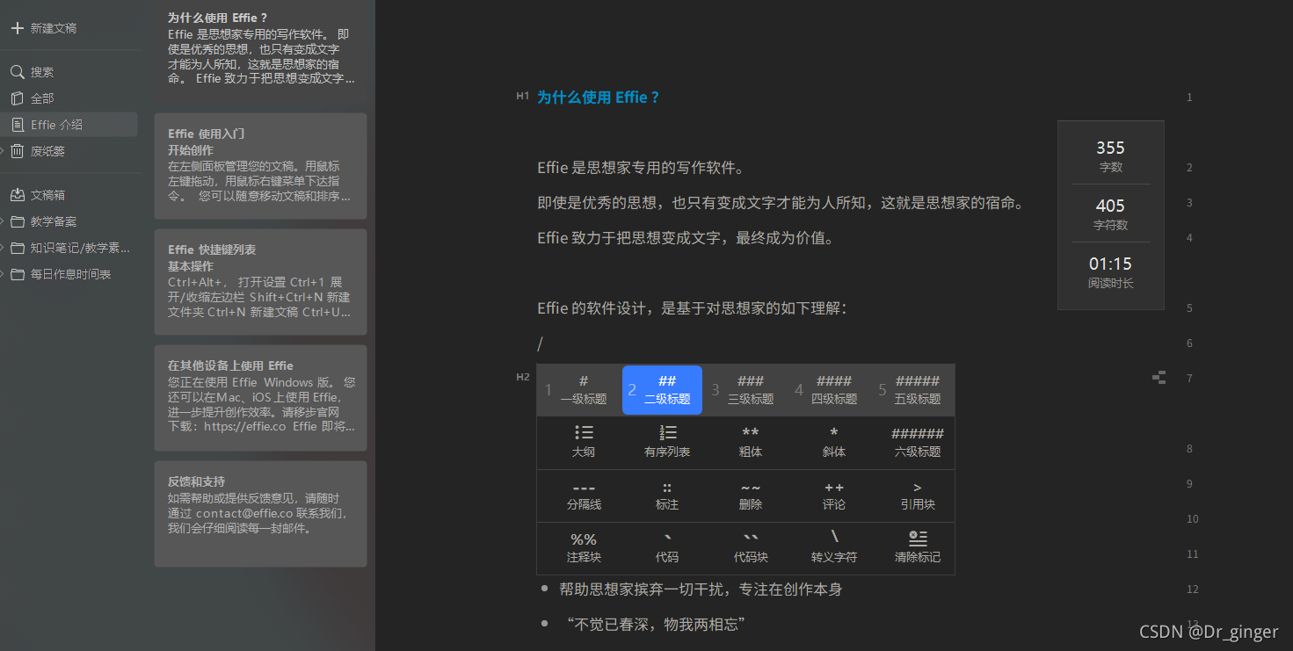Click the H2 marker beside the menu
Screen dimensions: 1293x651
click(x=523, y=377)
